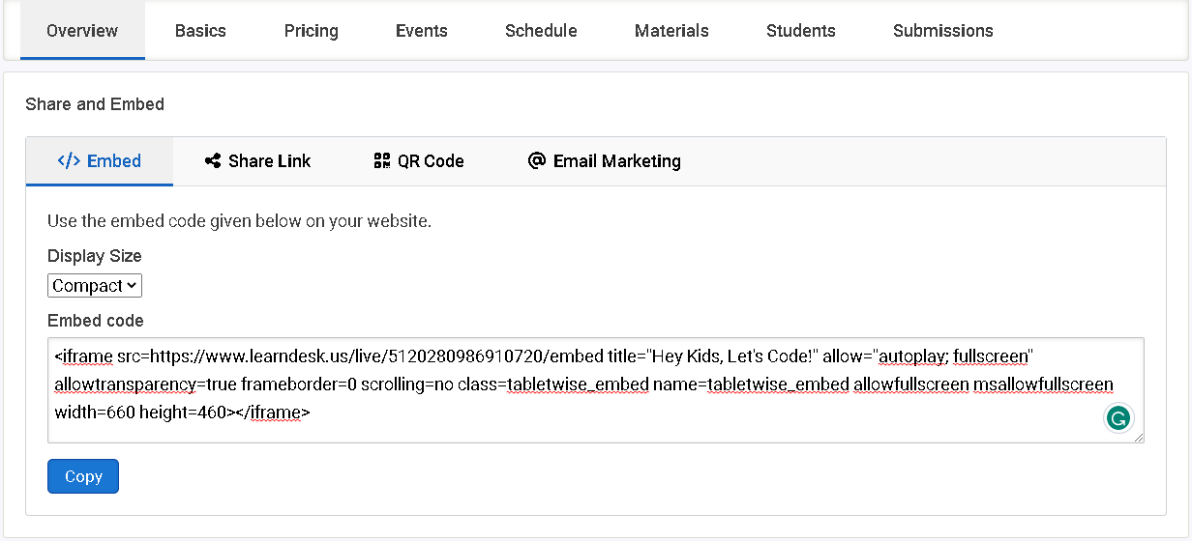Open the Materials tab
This screenshot has width=1192, height=541.
click(671, 31)
